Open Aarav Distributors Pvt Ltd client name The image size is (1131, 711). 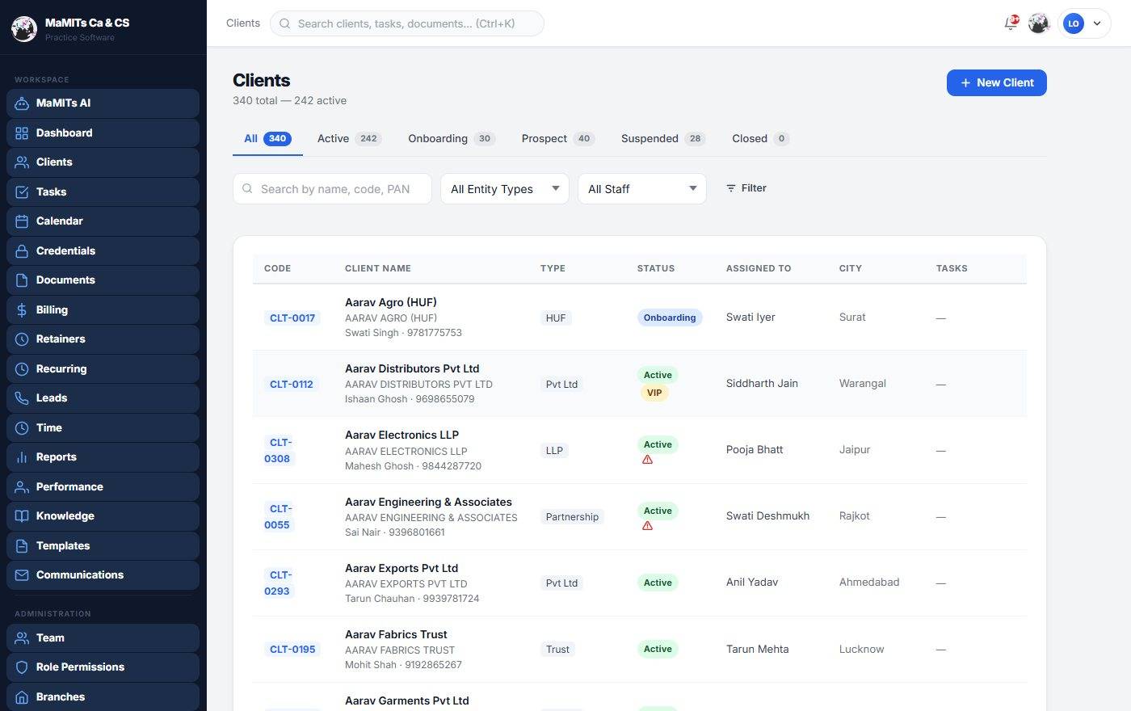coord(412,368)
